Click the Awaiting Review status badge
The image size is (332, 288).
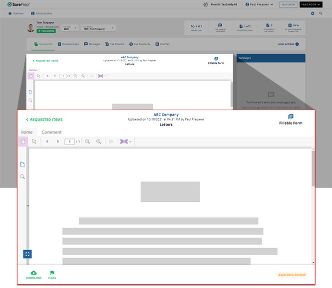click(292, 275)
